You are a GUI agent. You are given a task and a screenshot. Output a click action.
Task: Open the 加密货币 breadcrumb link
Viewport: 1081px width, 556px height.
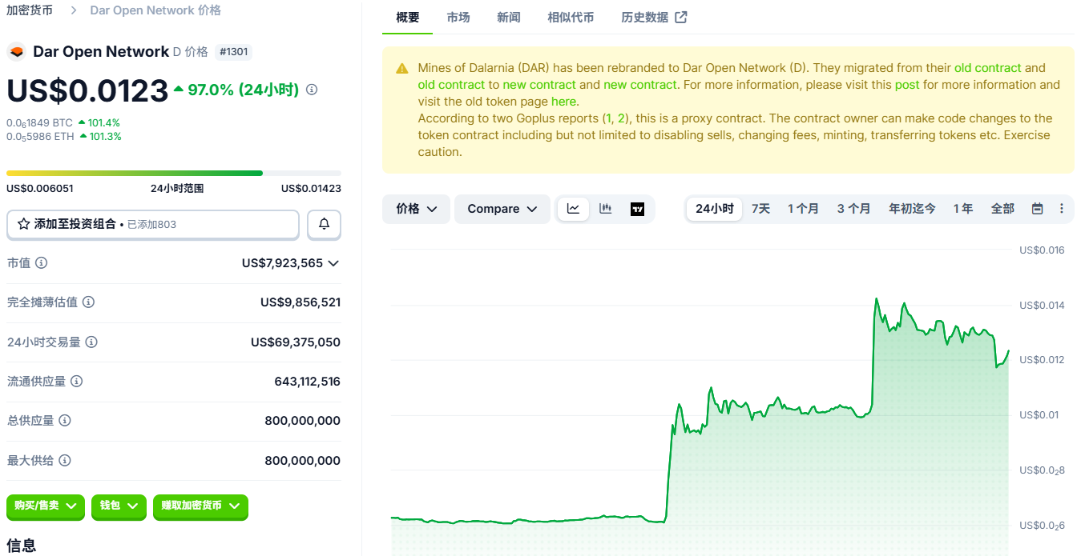click(x=30, y=10)
